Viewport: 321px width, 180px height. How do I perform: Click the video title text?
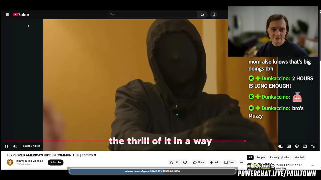click(51, 155)
